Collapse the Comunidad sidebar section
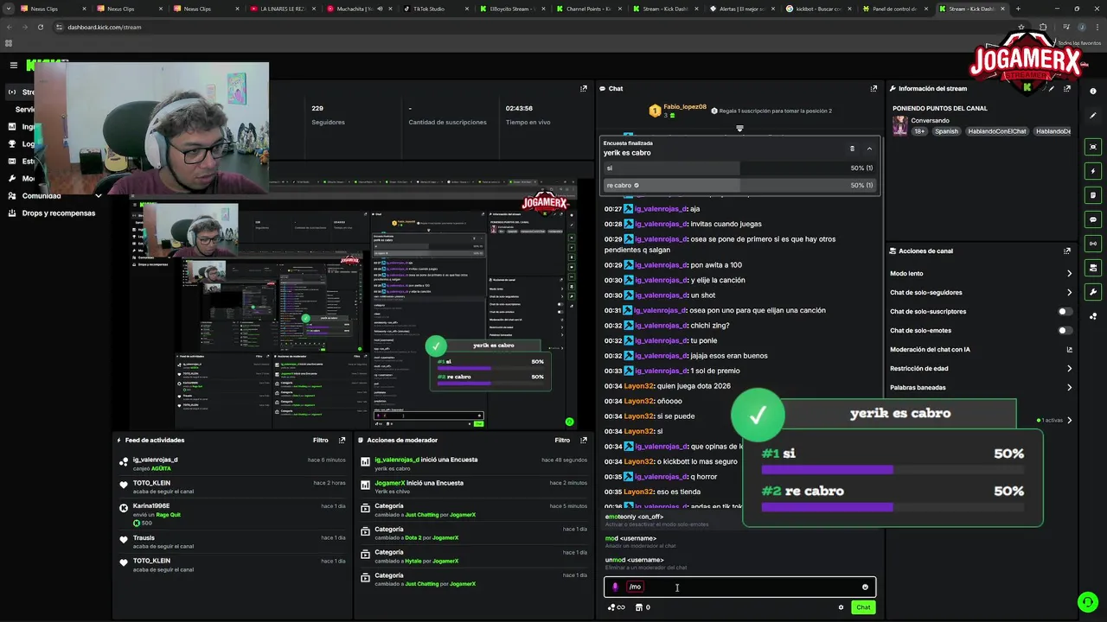Screen dimensions: 1107x622 coord(99,196)
